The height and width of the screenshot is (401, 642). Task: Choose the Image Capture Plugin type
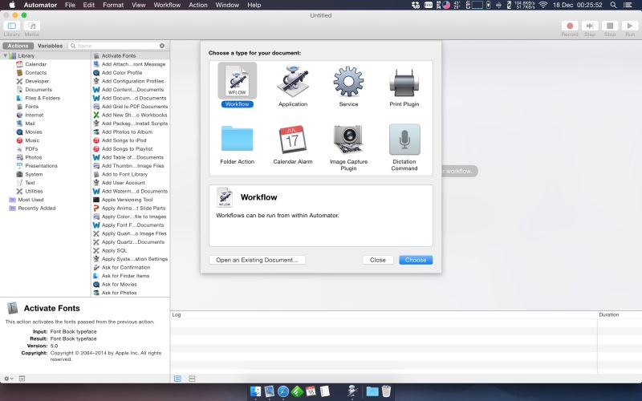coord(348,148)
